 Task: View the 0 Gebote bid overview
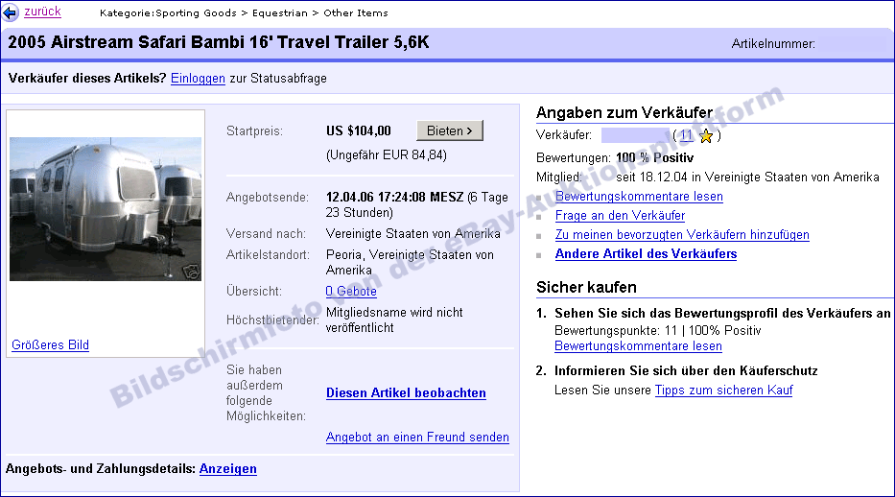[x=351, y=291]
